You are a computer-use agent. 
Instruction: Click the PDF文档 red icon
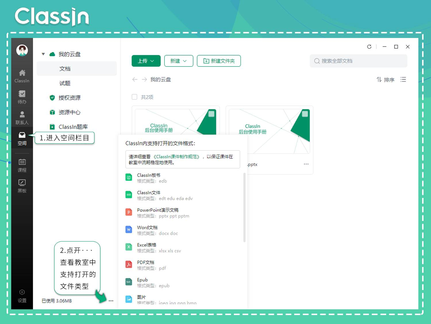point(129,264)
